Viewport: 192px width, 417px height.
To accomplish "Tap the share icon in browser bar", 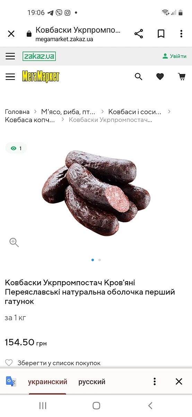I will (139, 34).
